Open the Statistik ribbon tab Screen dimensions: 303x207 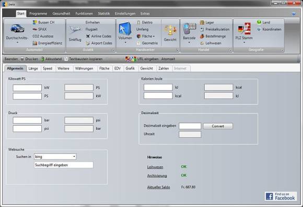pyautogui.click(x=104, y=14)
